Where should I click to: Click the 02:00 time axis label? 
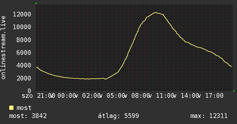[91, 96]
